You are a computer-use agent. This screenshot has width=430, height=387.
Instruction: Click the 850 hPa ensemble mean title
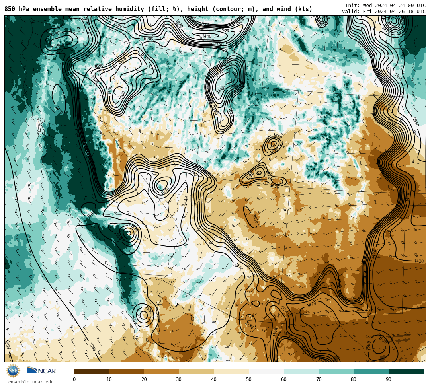[x=158, y=9]
